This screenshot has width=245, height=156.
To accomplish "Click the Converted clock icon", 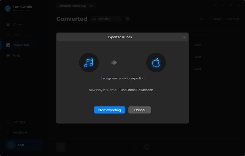I will 8,45.
